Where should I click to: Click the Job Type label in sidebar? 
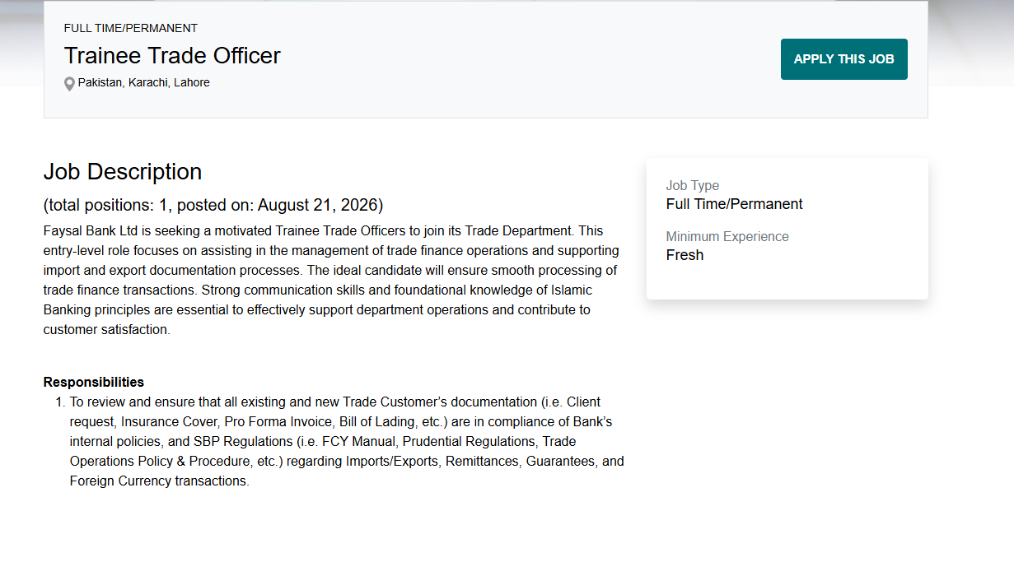tap(693, 186)
